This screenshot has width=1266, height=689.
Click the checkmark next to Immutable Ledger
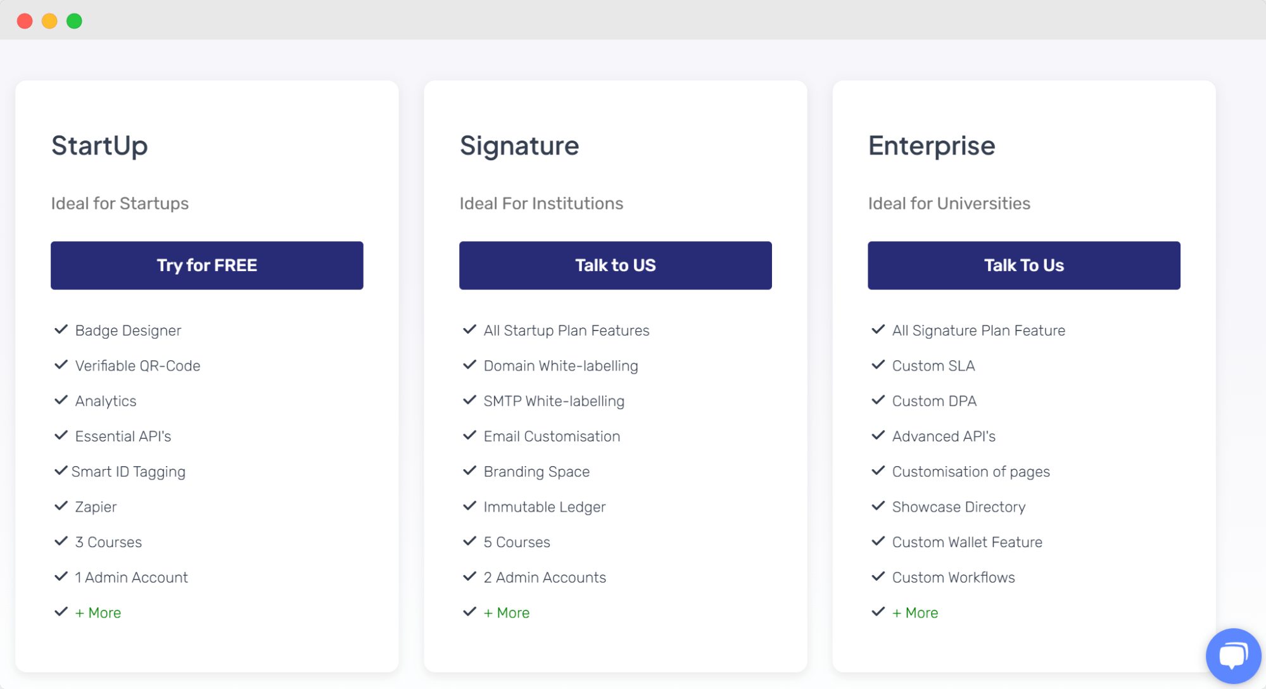[x=469, y=507]
